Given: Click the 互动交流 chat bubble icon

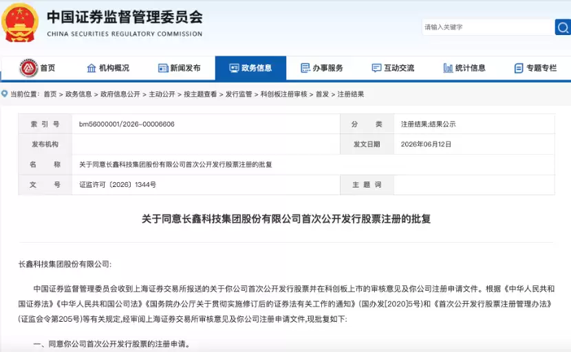Looking at the screenshot, I should click(x=376, y=68).
